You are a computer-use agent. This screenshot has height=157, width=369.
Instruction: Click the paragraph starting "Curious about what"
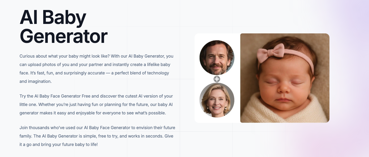point(96,69)
